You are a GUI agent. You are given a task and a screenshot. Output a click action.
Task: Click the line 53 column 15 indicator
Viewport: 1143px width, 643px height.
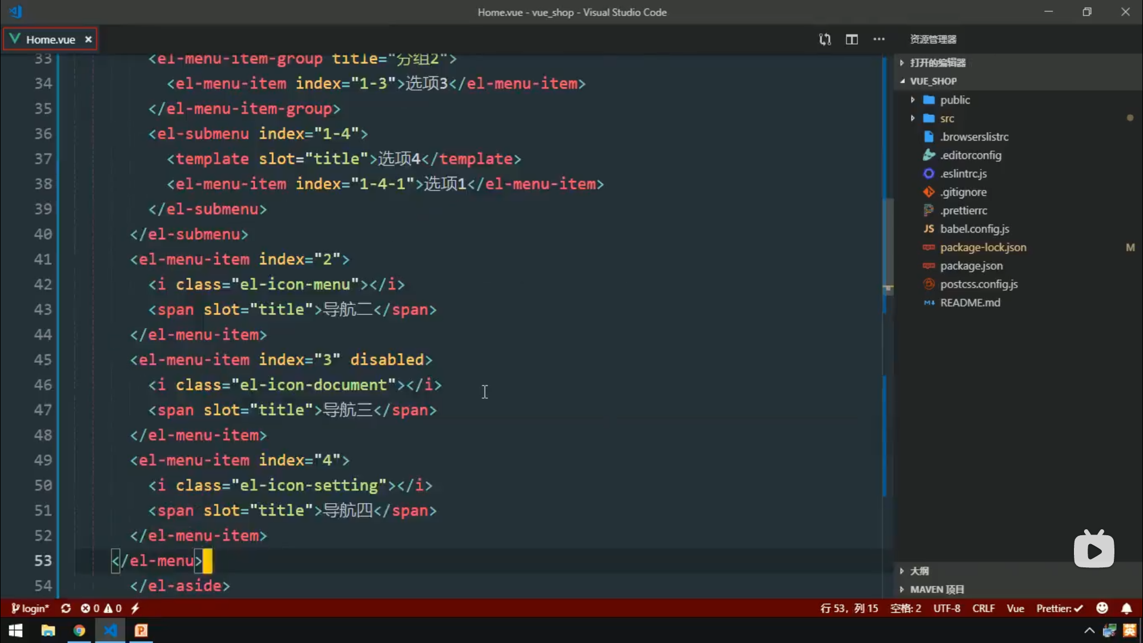[849, 608]
